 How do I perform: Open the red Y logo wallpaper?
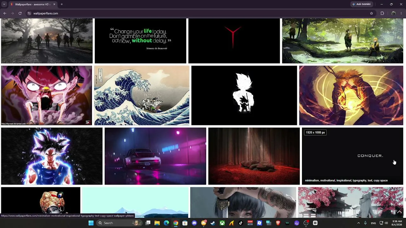[x=234, y=41]
